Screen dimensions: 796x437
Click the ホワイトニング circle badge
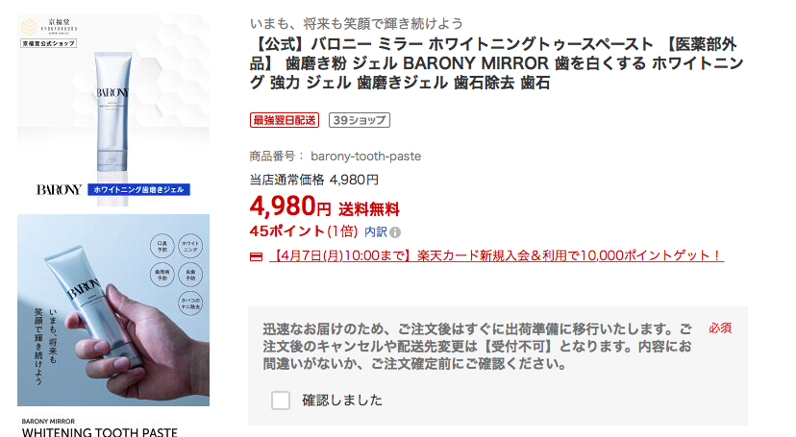point(190,247)
